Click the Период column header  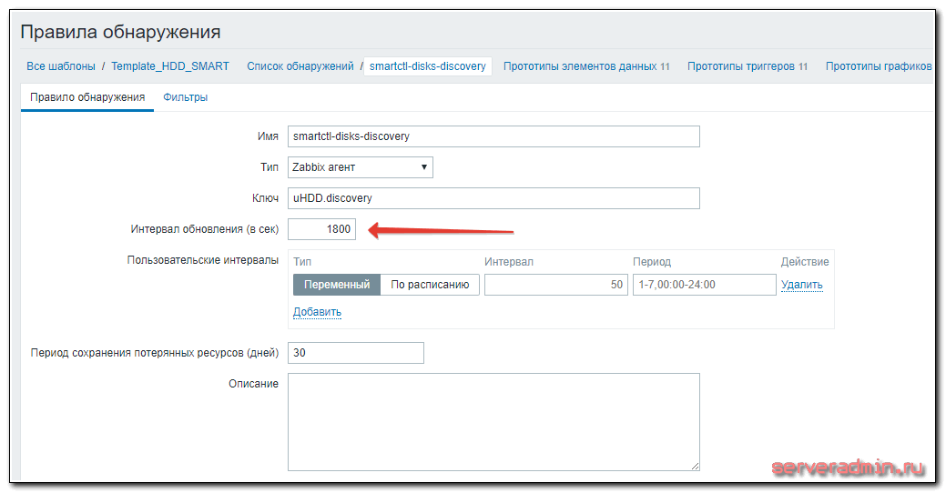(652, 262)
